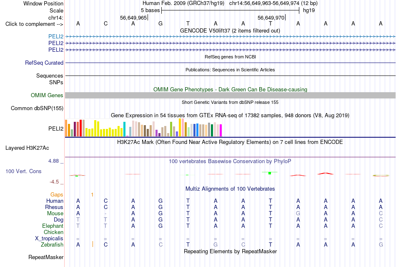Click the Elephant species label
Image resolution: width=396 pixels, height=267 pixels.
click(x=53, y=226)
